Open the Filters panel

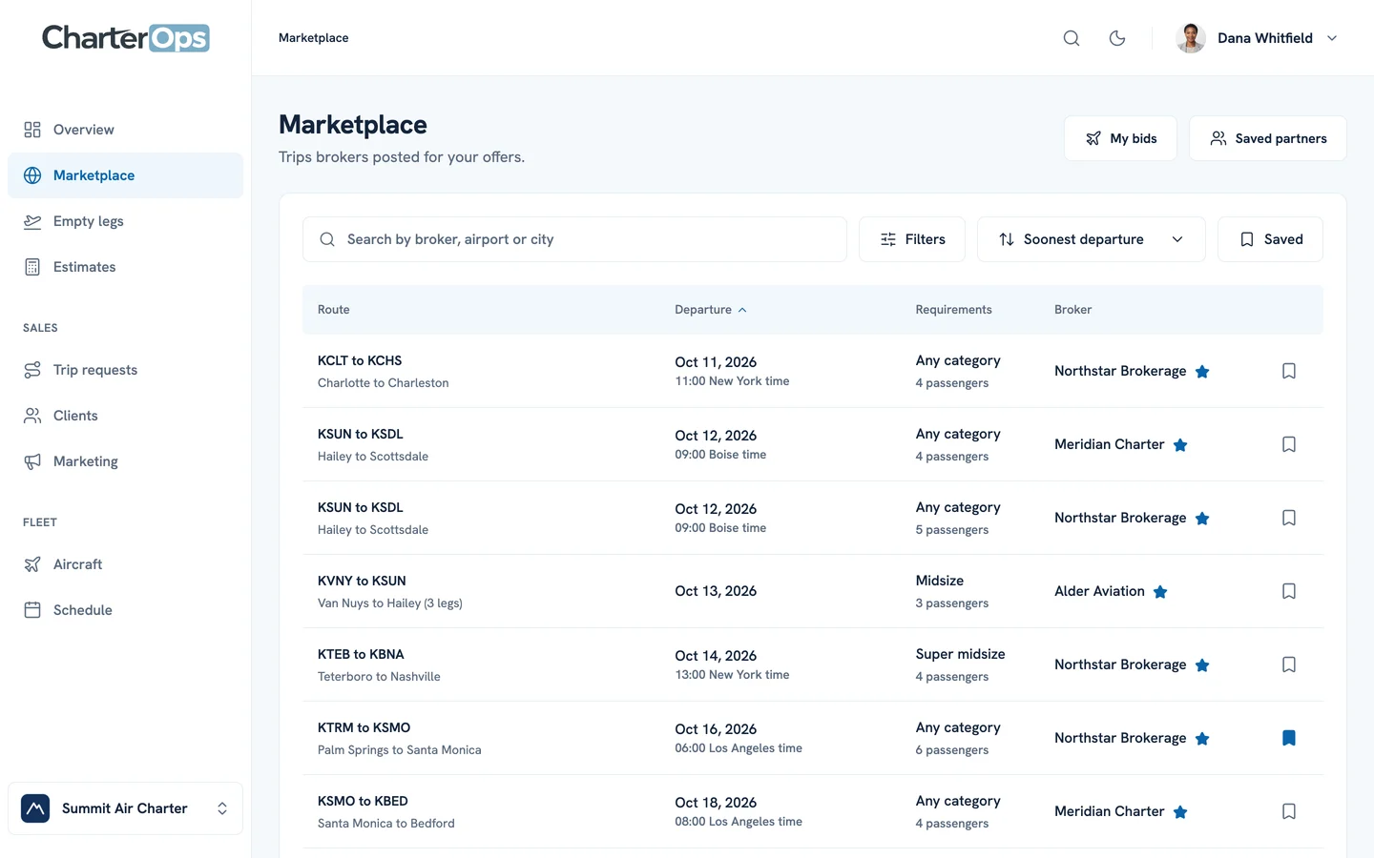(912, 239)
